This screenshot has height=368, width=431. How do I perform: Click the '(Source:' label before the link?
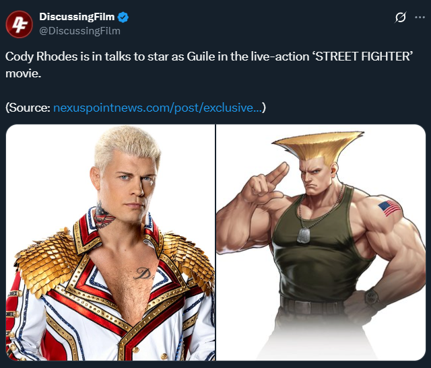coord(28,108)
